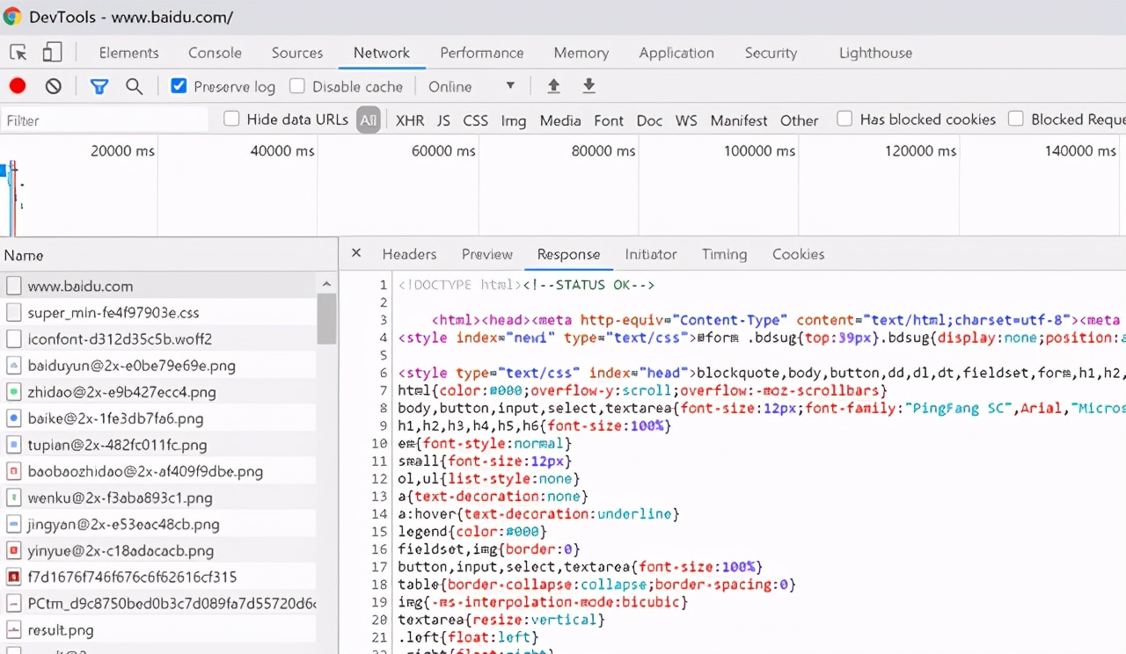Toggle the network filter funnel icon

tap(99, 86)
